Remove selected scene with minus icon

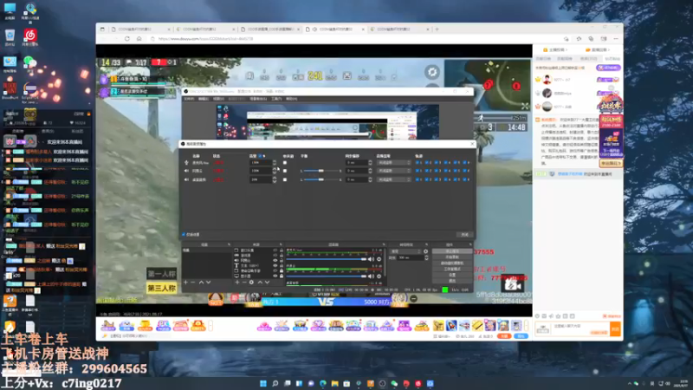pos(192,283)
